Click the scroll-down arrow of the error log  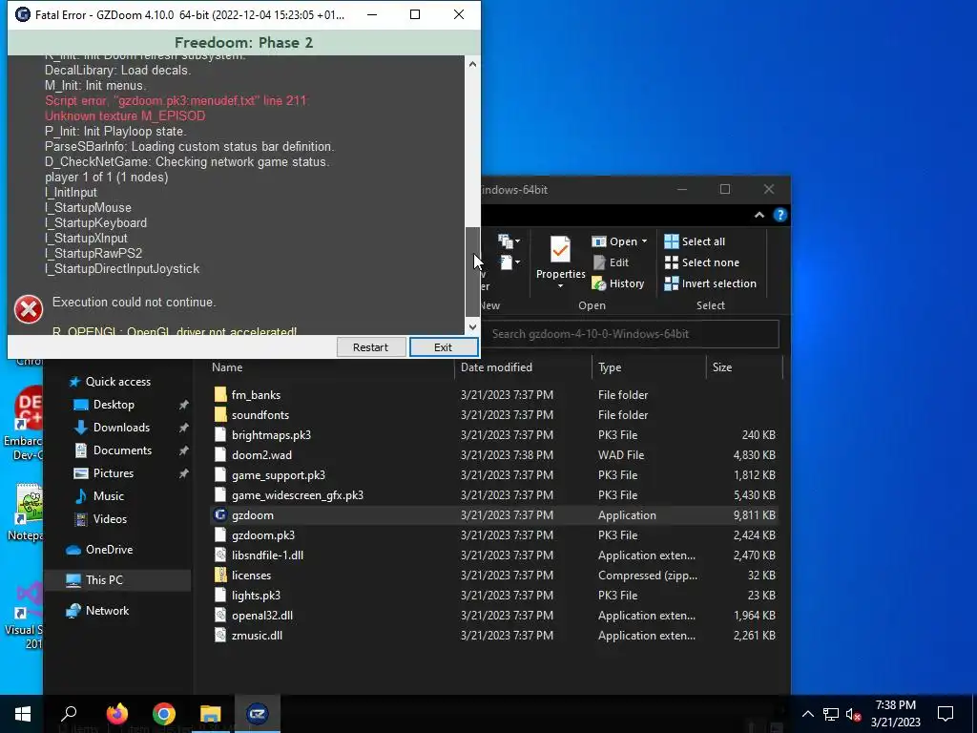(472, 326)
